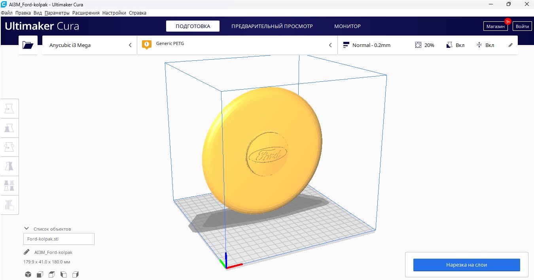Click the AI3M_Ford-kolpak job name text
Image resolution: width=534 pixels, height=280 pixels.
tap(53, 252)
